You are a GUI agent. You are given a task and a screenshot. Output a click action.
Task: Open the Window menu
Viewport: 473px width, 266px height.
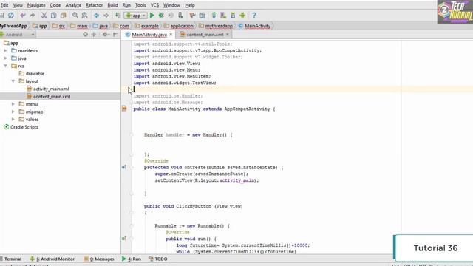pyautogui.click(x=171, y=5)
